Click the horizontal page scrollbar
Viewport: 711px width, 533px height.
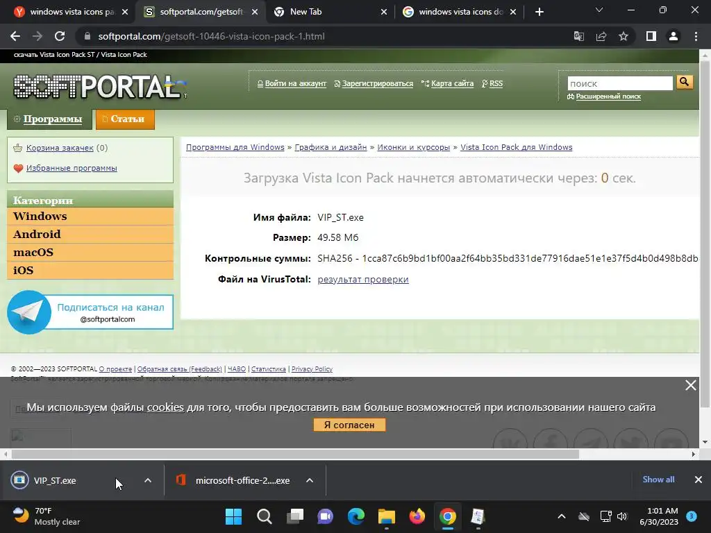tap(294, 454)
